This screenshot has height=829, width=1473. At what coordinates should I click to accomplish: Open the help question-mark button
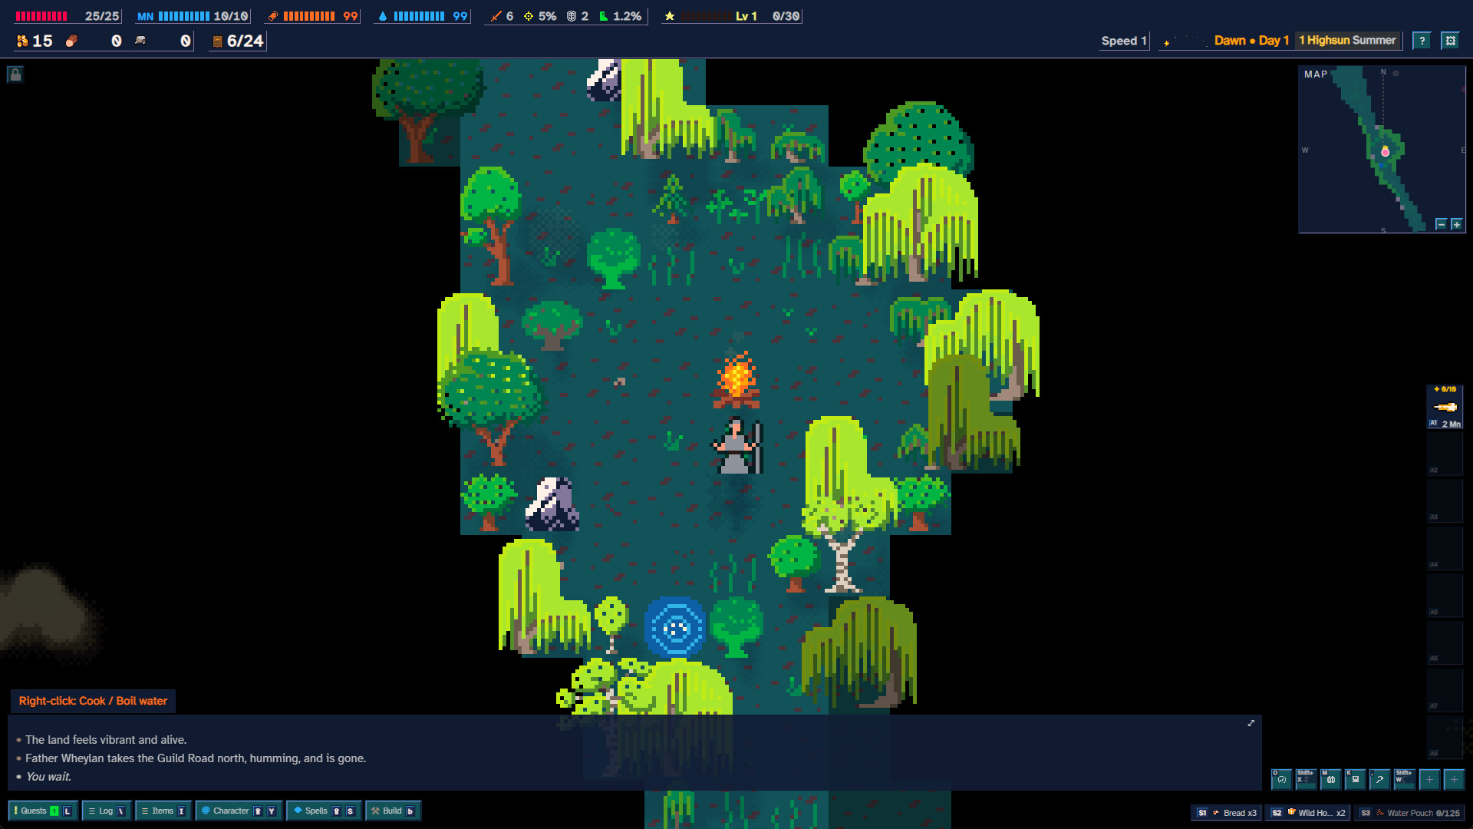(1422, 41)
